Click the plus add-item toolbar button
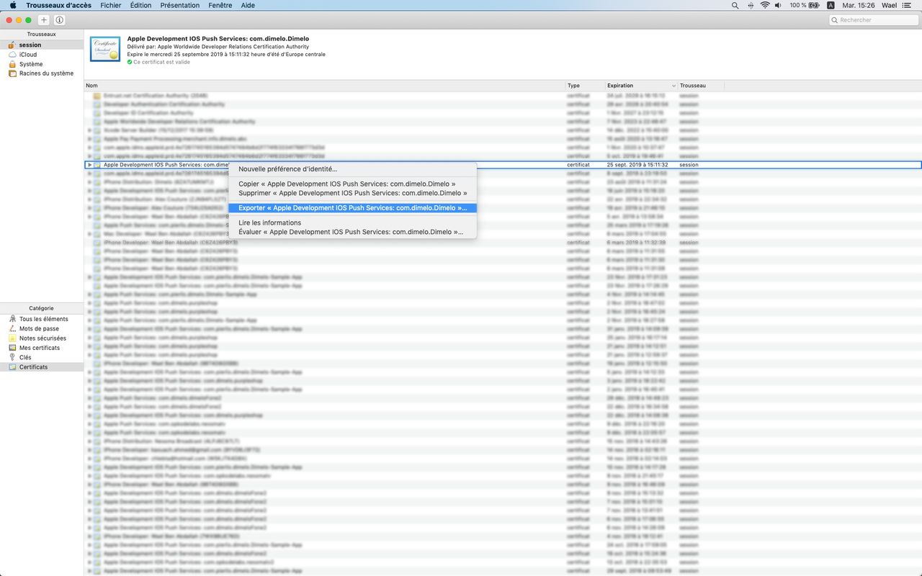 point(44,20)
